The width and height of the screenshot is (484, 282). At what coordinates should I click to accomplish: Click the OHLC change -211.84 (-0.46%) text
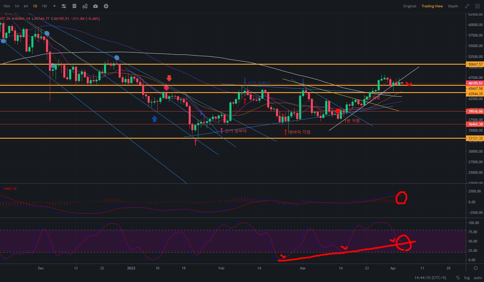pos(85,19)
